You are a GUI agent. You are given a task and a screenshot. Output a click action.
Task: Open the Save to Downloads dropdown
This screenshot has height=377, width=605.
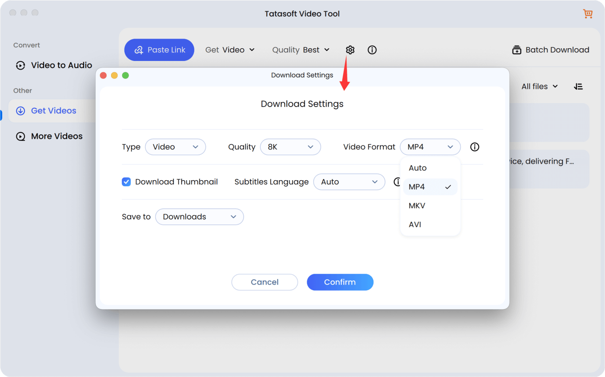tap(200, 217)
